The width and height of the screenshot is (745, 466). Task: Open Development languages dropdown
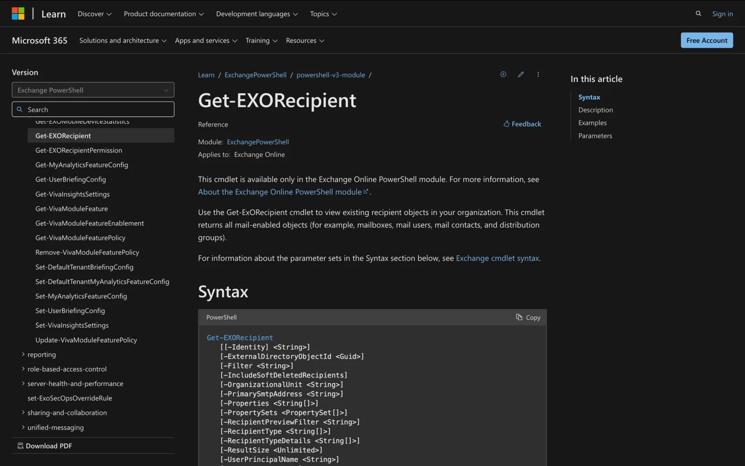point(257,14)
